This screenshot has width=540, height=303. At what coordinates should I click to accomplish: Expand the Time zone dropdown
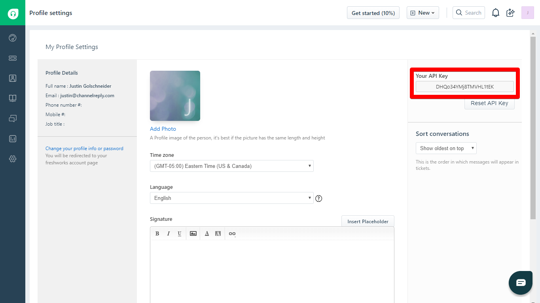click(x=232, y=166)
